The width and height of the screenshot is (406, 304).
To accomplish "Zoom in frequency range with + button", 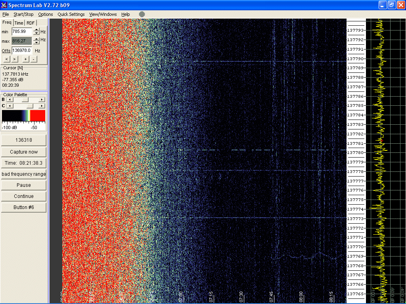I will click(x=25, y=59).
